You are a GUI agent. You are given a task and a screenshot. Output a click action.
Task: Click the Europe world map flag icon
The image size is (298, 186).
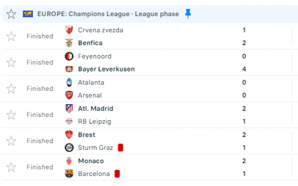click(x=28, y=14)
